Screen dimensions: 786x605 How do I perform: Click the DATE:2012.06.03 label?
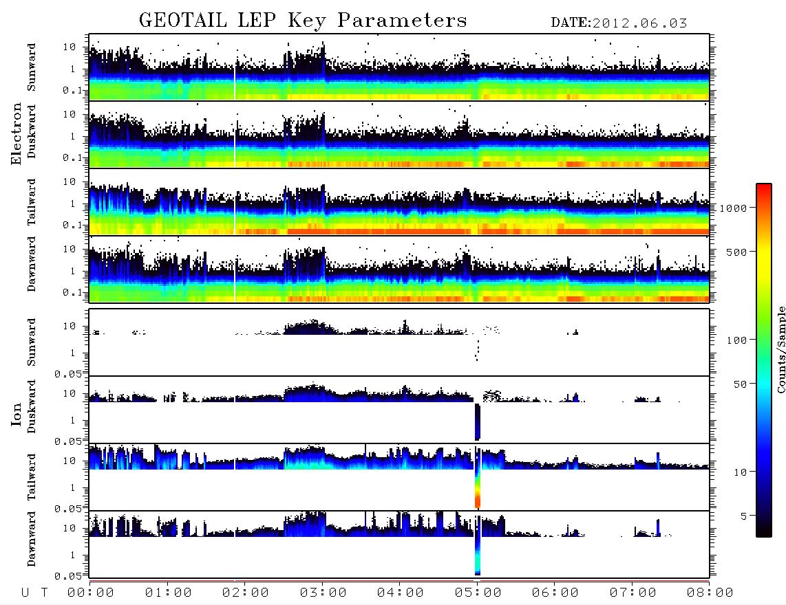pyautogui.click(x=619, y=23)
